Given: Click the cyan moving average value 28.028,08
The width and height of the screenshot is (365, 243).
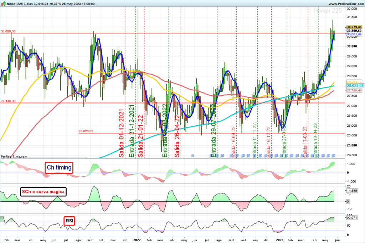Looking at the screenshot, I should tap(355, 86).
